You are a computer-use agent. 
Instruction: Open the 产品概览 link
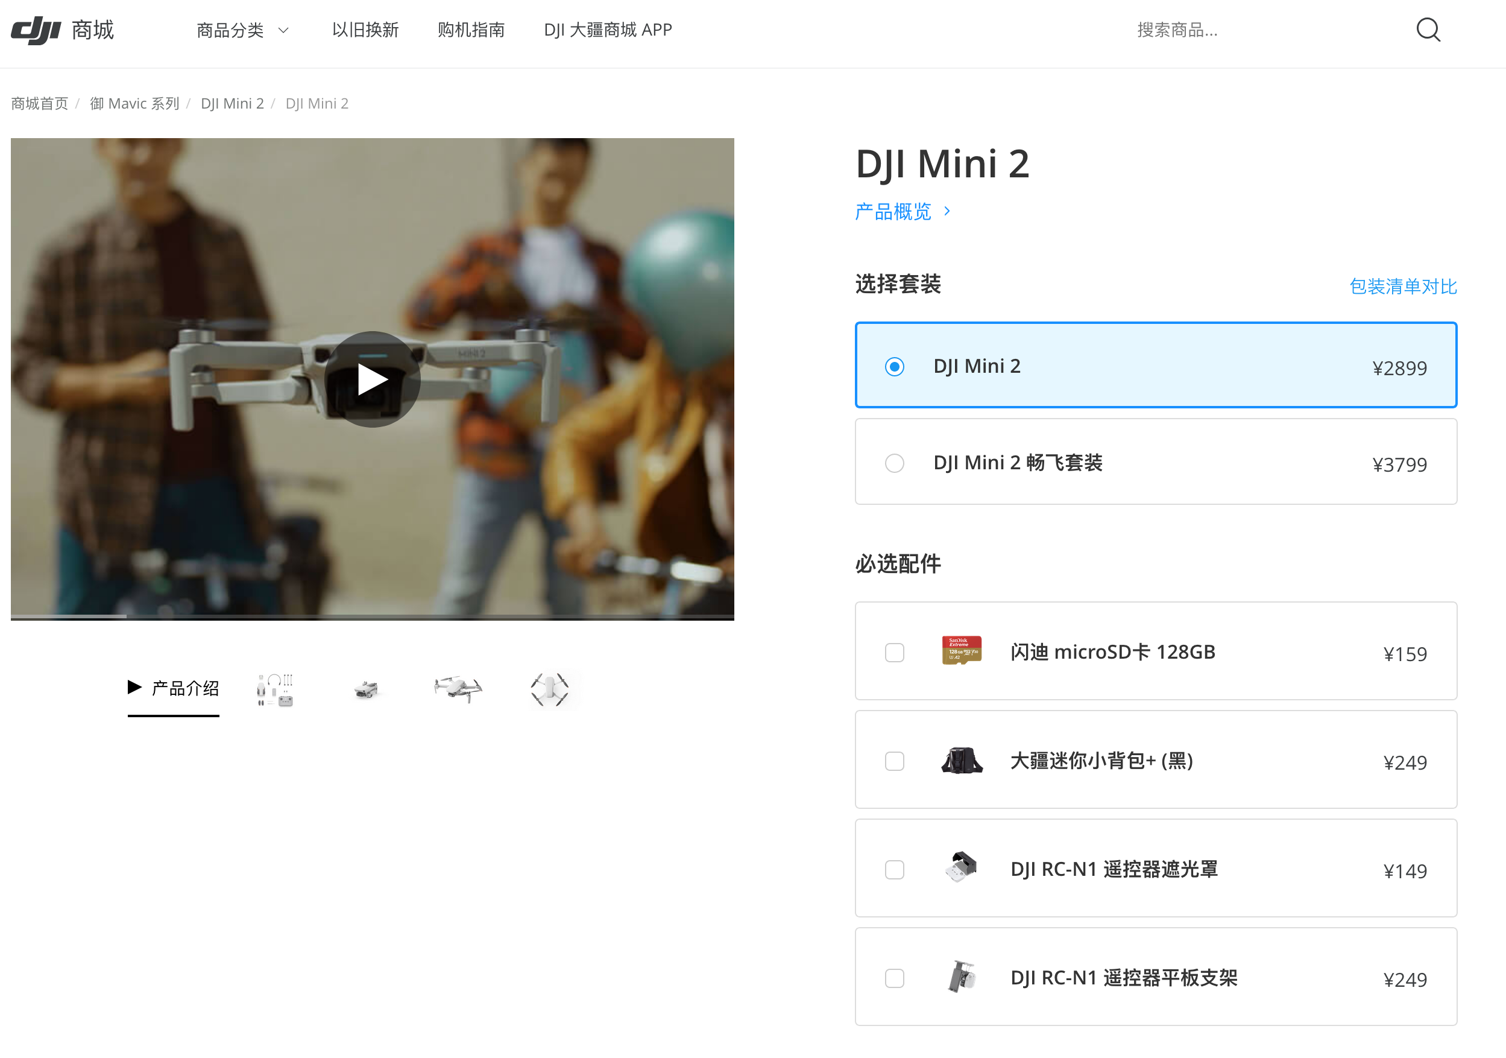[x=893, y=211]
